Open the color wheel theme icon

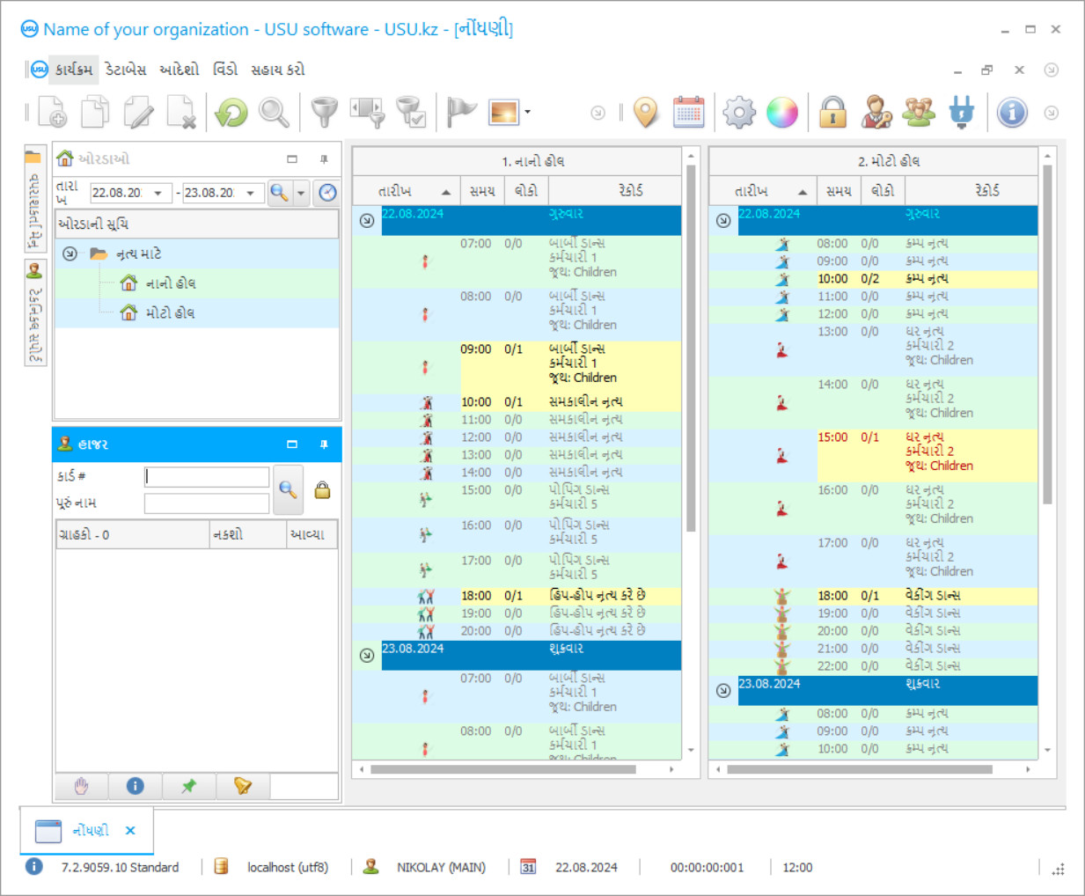tap(782, 113)
